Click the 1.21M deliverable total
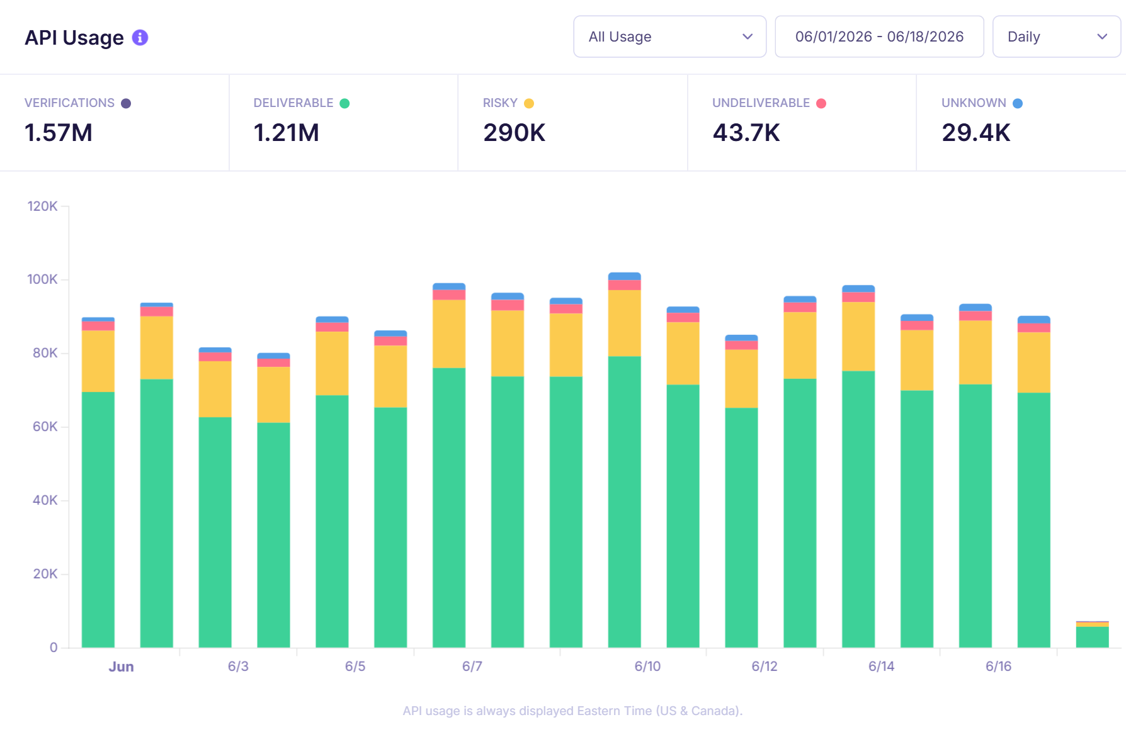Image resolution: width=1126 pixels, height=744 pixels. point(287,133)
